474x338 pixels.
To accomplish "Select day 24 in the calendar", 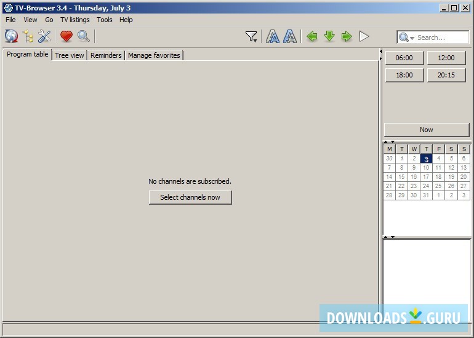I will (x=426, y=186).
